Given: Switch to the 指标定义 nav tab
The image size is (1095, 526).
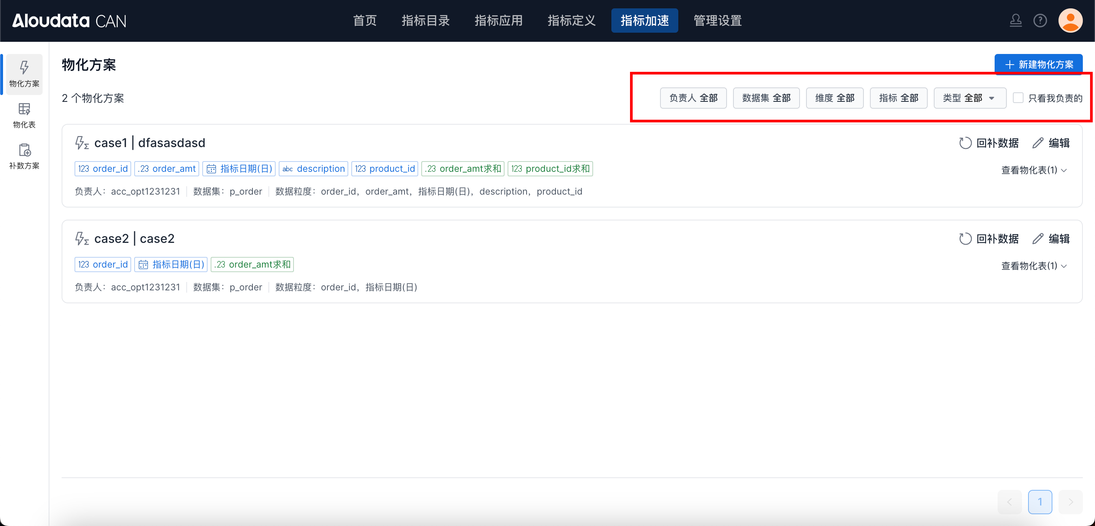Looking at the screenshot, I should point(571,21).
